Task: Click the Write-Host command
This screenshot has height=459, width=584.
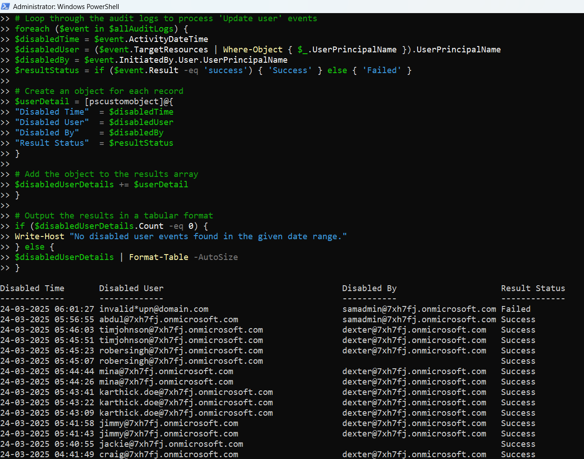Action: [x=40, y=236]
